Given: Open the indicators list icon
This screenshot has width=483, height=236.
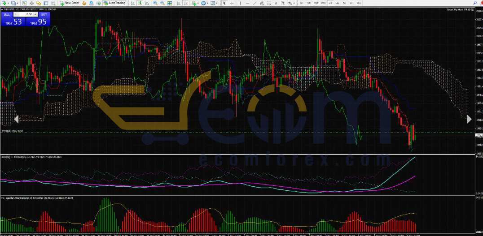Looking at the screenshot, I should tap(194, 3).
